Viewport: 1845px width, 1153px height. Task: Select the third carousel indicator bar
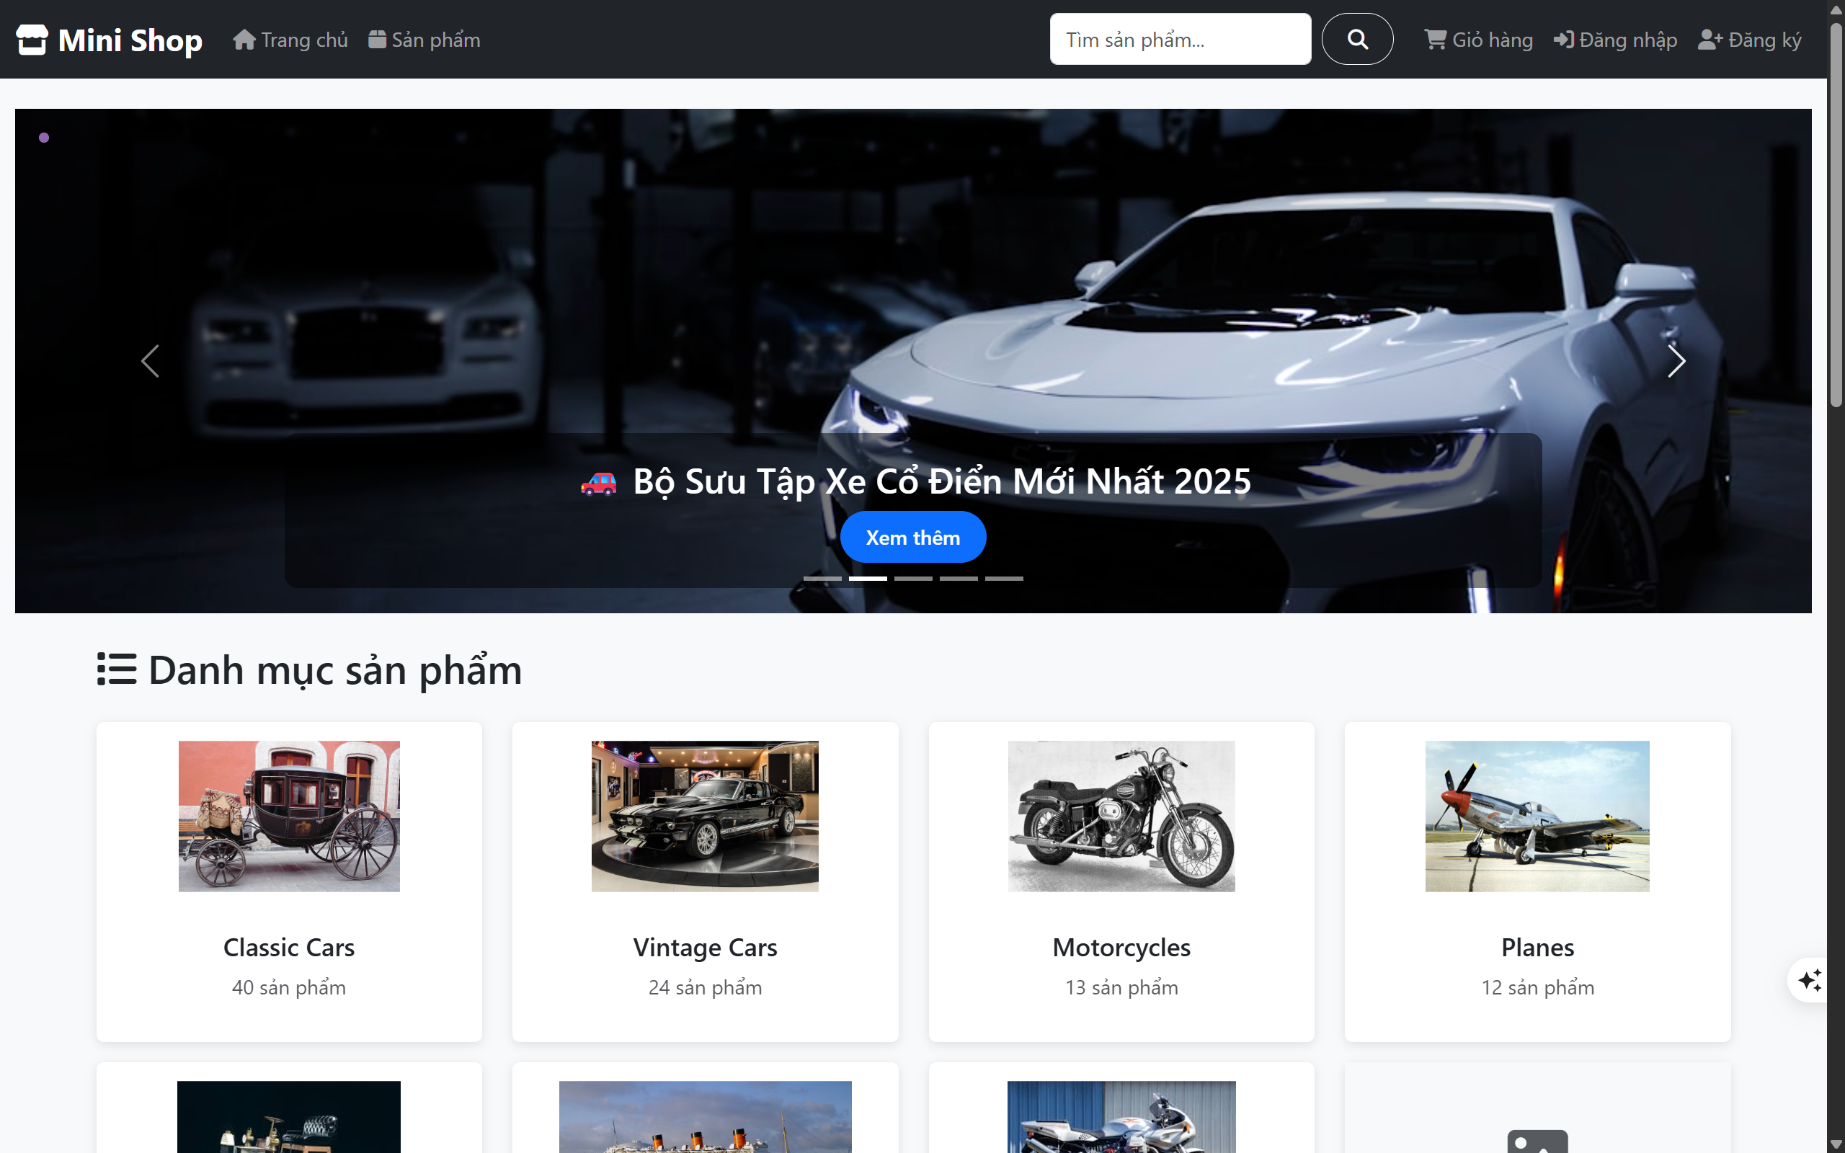(x=913, y=577)
